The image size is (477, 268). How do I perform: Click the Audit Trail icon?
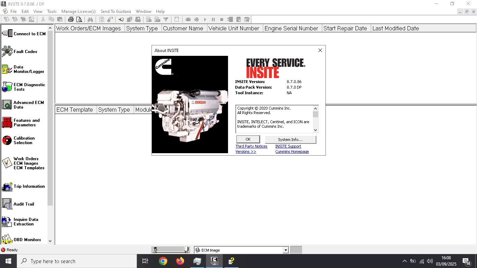click(7, 204)
